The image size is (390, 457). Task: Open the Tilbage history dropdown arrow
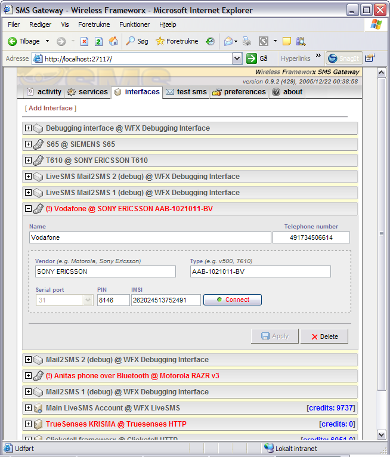click(47, 41)
